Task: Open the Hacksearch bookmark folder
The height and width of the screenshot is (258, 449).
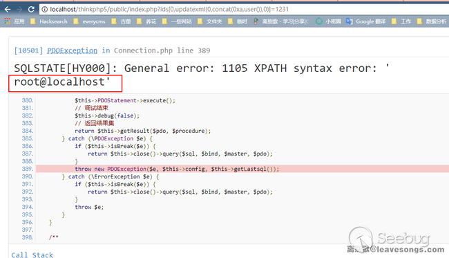Action: 48,21
